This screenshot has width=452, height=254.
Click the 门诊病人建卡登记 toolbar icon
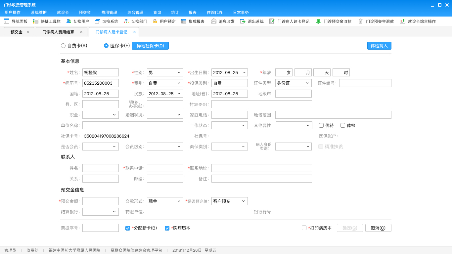272,21
